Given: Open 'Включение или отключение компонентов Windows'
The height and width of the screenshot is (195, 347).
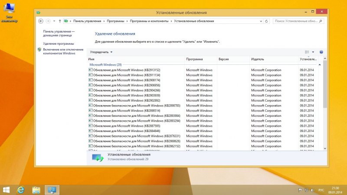Looking at the screenshot, I should coord(63,51).
